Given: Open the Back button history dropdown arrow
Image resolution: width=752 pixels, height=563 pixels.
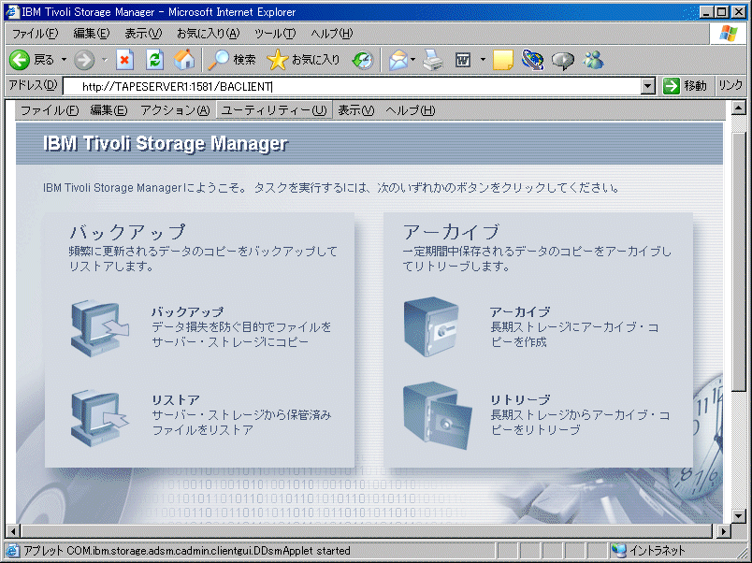Looking at the screenshot, I should pyautogui.click(x=64, y=60).
